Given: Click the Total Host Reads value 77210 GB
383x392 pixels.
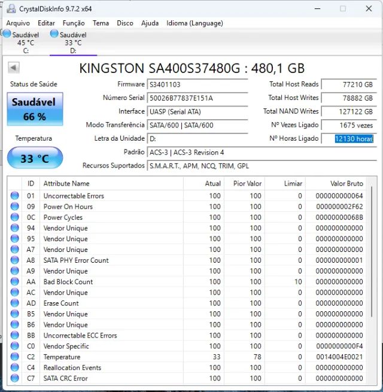Looking at the screenshot, I should click(x=349, y=84).
